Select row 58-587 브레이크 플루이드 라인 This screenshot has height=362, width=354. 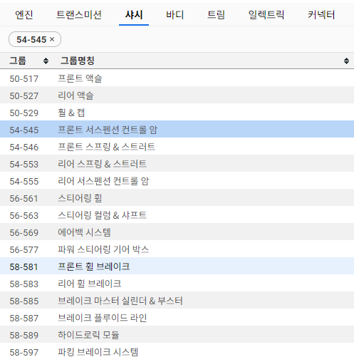click(x=177, y=317)
